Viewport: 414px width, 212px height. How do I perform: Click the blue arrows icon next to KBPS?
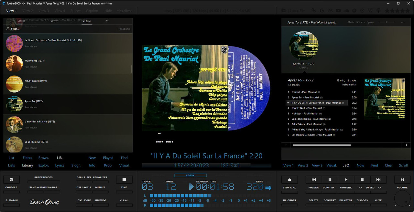268,188
